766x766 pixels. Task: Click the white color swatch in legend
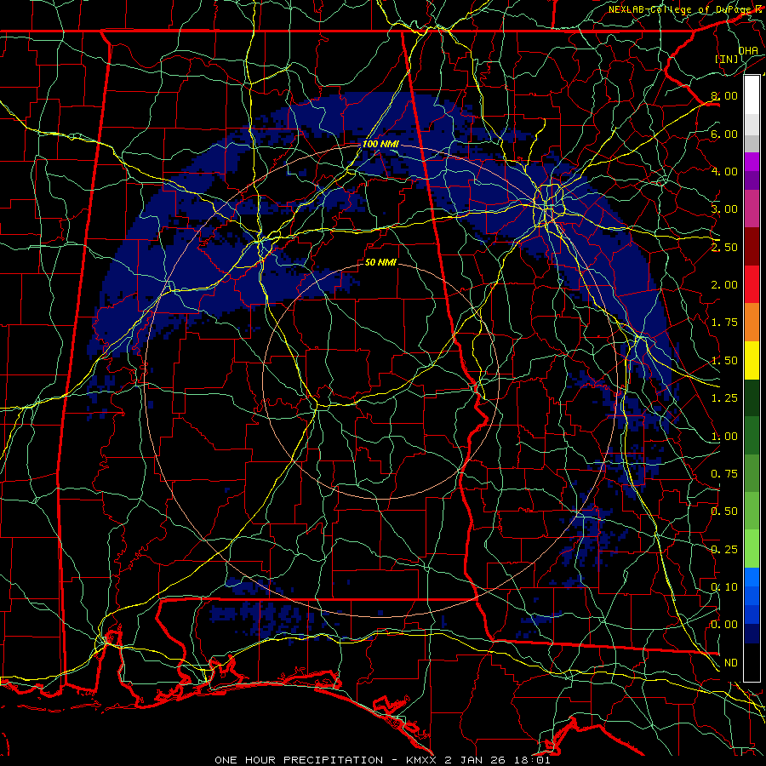752,95
